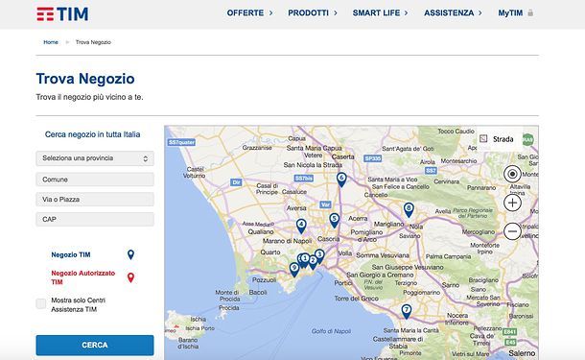Viewport: 585px width, 360px height.
Task: Open the Seleziona una provincia dropdown
Action: (95, 158)
